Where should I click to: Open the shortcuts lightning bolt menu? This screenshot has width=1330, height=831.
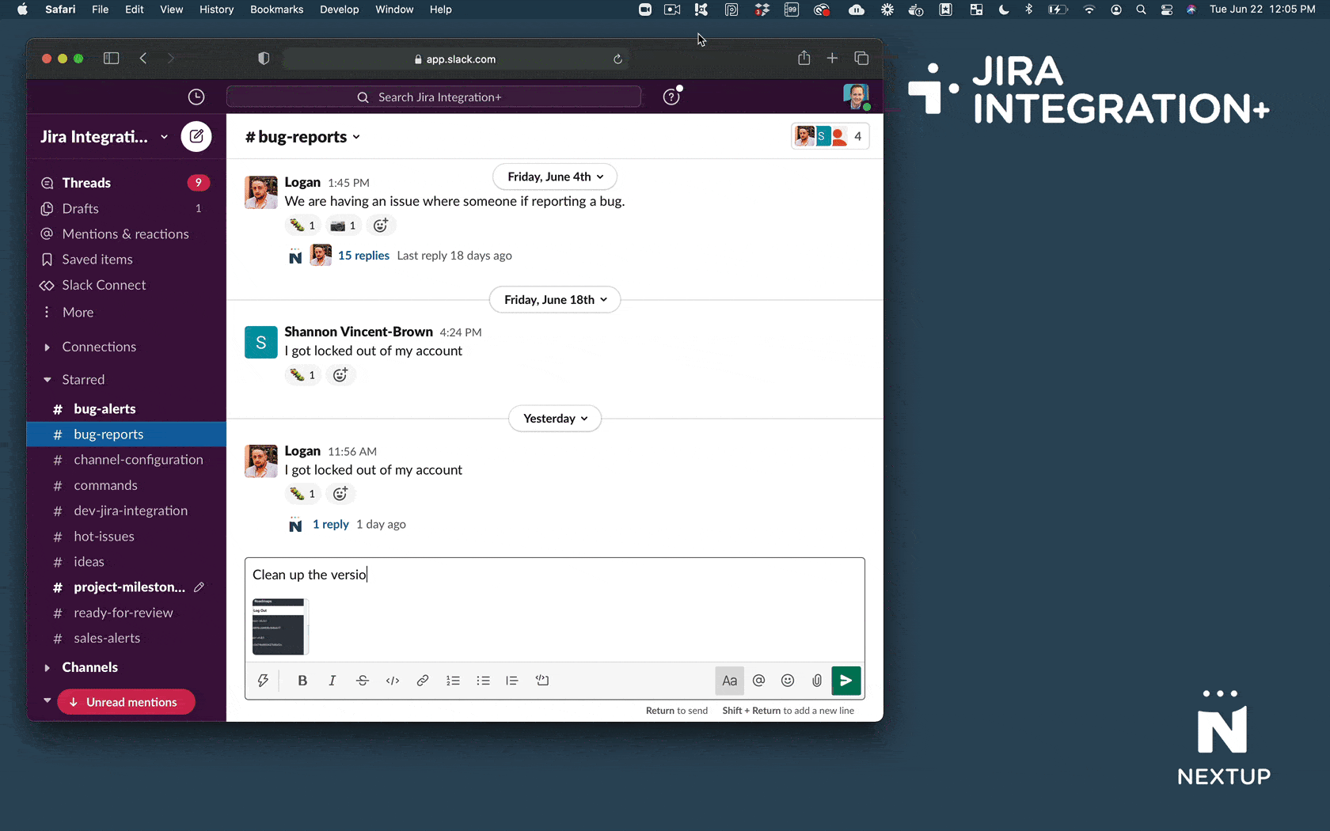click(x=263, y=681)
